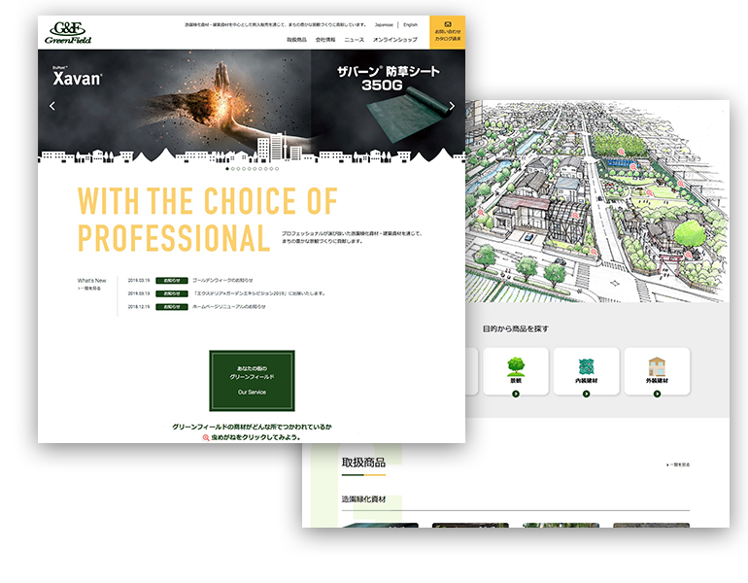748x583 pixels.
Task: Open the 会社情報 menu item
Action: 325,40
